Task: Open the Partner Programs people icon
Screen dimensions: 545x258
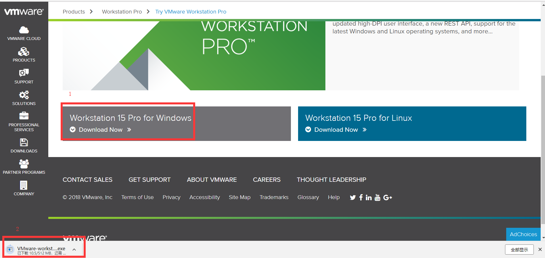Action: 24,164
